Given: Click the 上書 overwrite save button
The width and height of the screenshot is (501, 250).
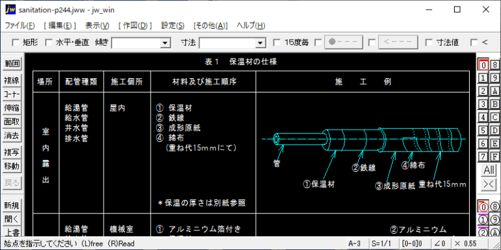Looking at the screenshot, I should 12,232.
